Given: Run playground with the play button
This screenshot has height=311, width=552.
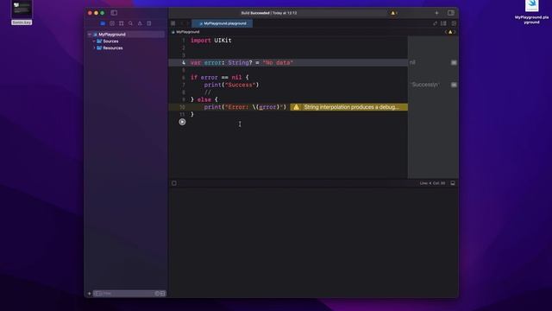Looking at the screenshot, I should (x=182, y=122).
